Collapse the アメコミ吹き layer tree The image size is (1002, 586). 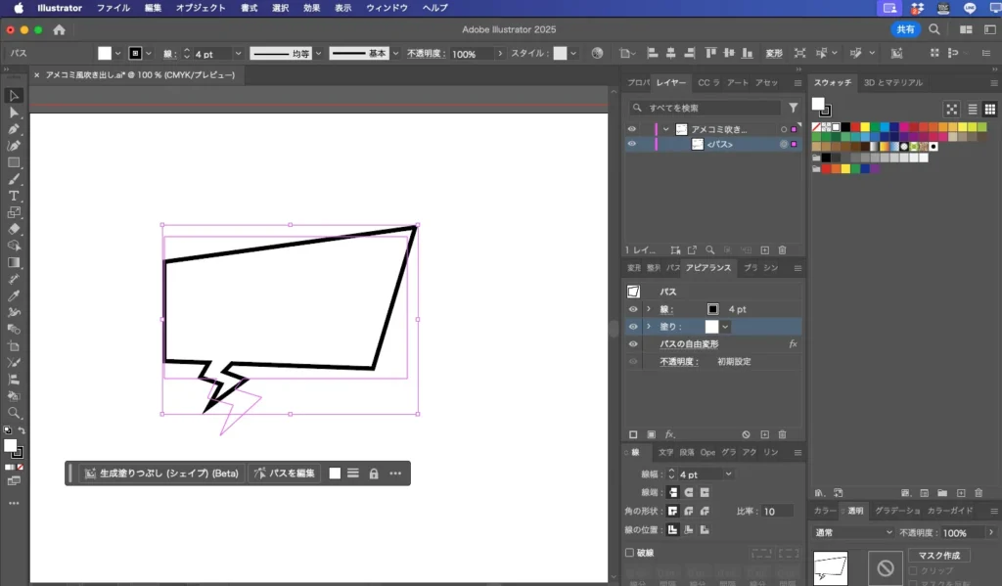coord(665,129)
